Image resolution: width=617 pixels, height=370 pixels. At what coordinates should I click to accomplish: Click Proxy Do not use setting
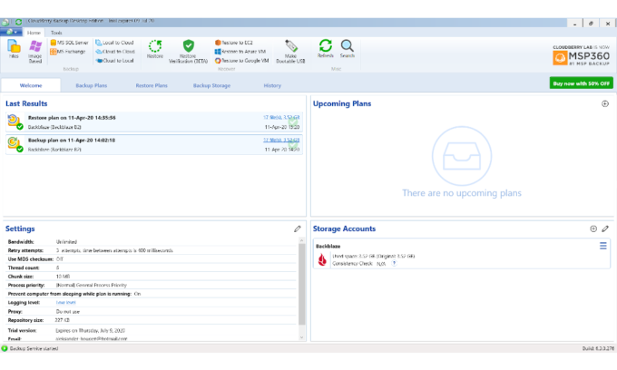[152, 311]
